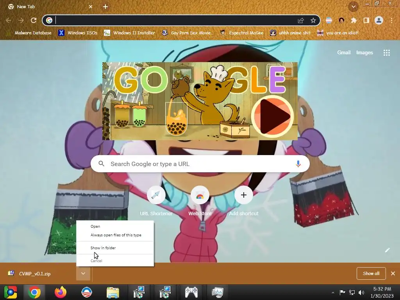The image size is (400, 300).
Task: Click the Action Center flag tray icon
Action: coord(342,293)
